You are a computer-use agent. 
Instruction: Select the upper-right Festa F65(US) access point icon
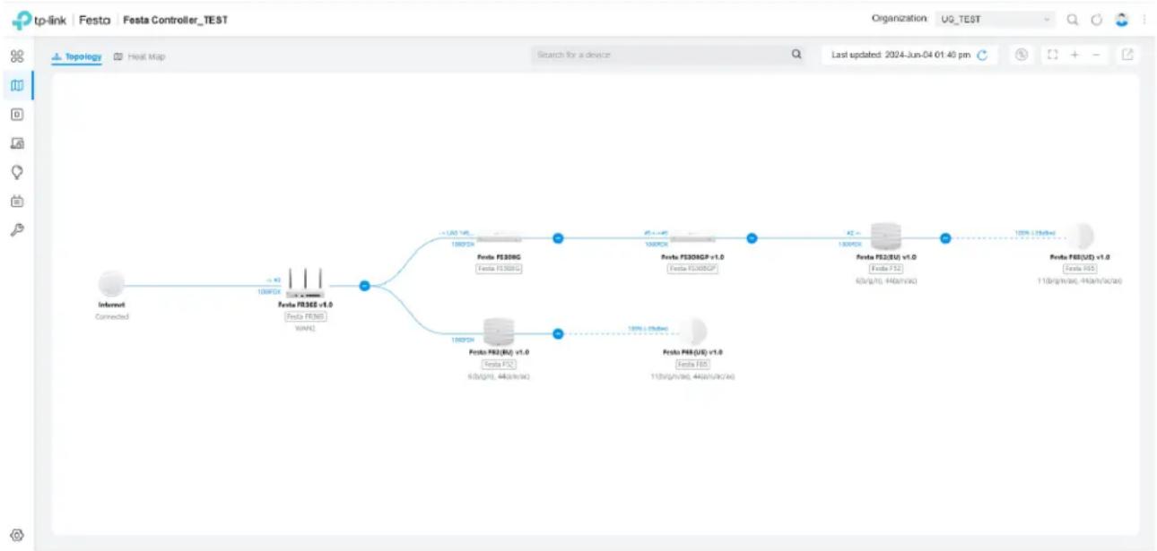pos(1080,237)
